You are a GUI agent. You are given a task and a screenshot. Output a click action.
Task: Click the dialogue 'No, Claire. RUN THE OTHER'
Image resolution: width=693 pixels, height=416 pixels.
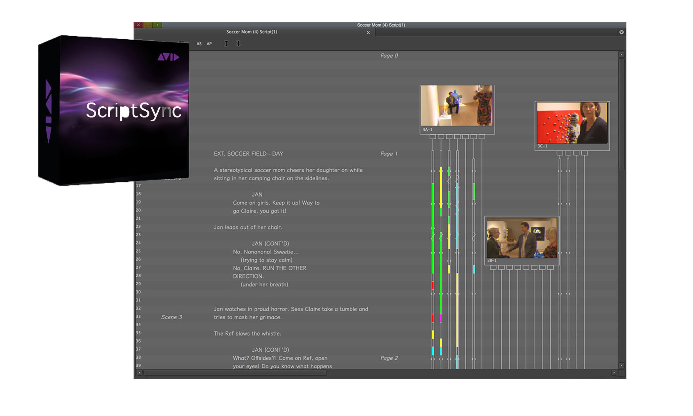click(x=269, y=268)
